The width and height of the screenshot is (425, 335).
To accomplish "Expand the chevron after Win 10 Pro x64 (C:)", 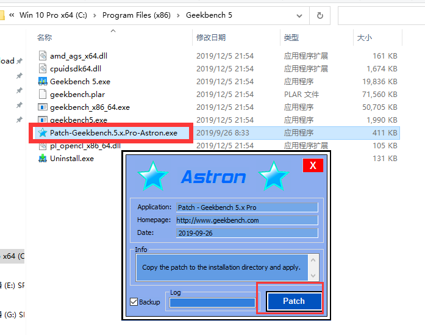I will point(95,15).
